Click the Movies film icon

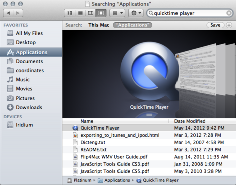(x=10, y=89)
